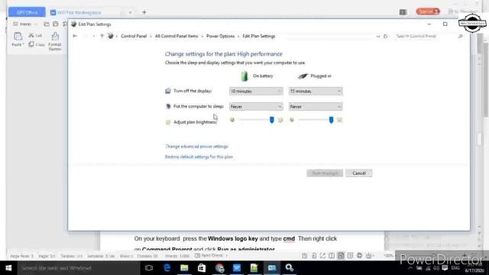Viewport: 489px width, 275px height.
Task: Open a new tab in WPS with plus
Action: point(144,12)
